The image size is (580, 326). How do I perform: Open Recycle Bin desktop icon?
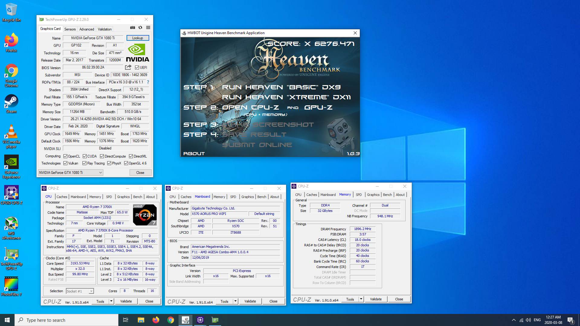(x=11, y=13)
